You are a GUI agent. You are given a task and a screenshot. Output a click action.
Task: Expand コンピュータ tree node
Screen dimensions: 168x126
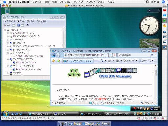coord(8,43)
